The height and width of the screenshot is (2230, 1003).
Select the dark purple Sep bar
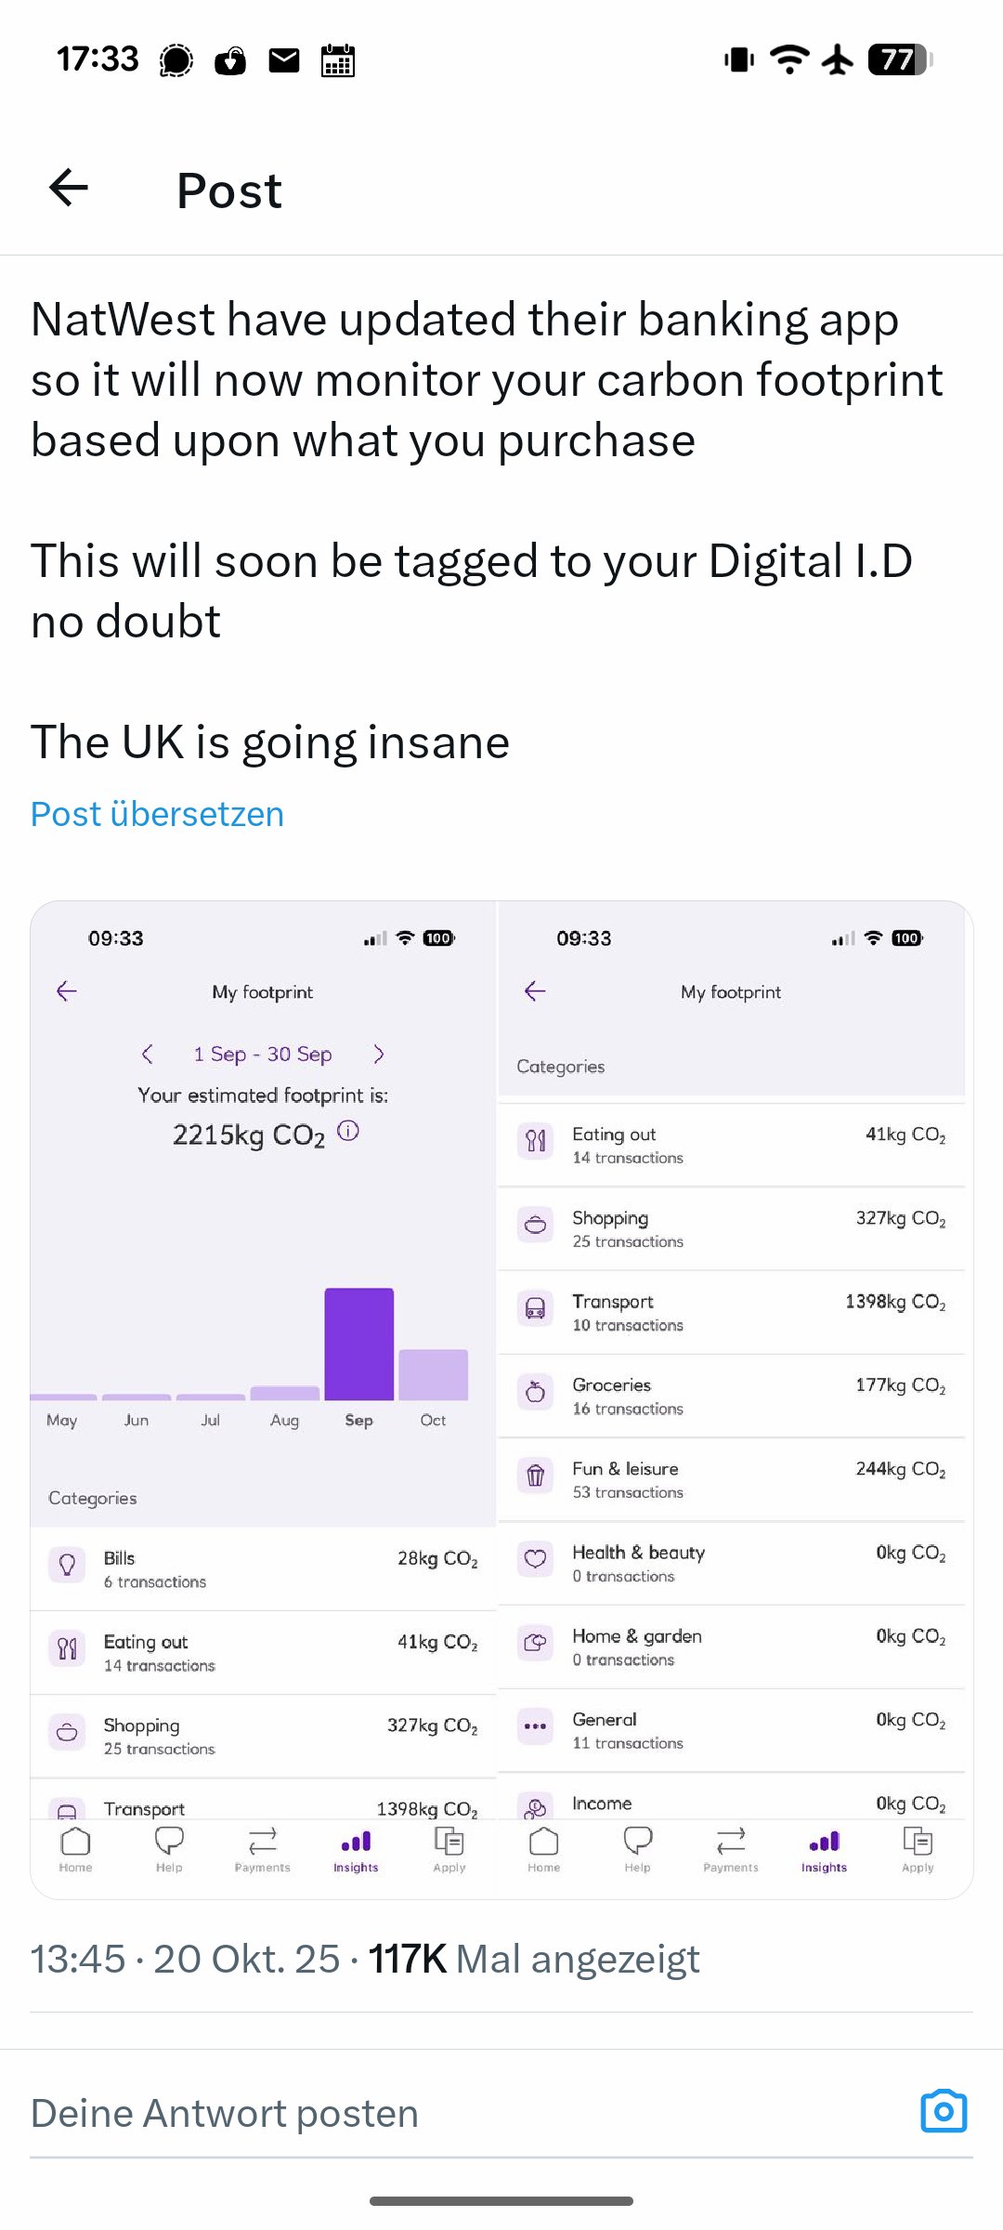(358, 1344)
